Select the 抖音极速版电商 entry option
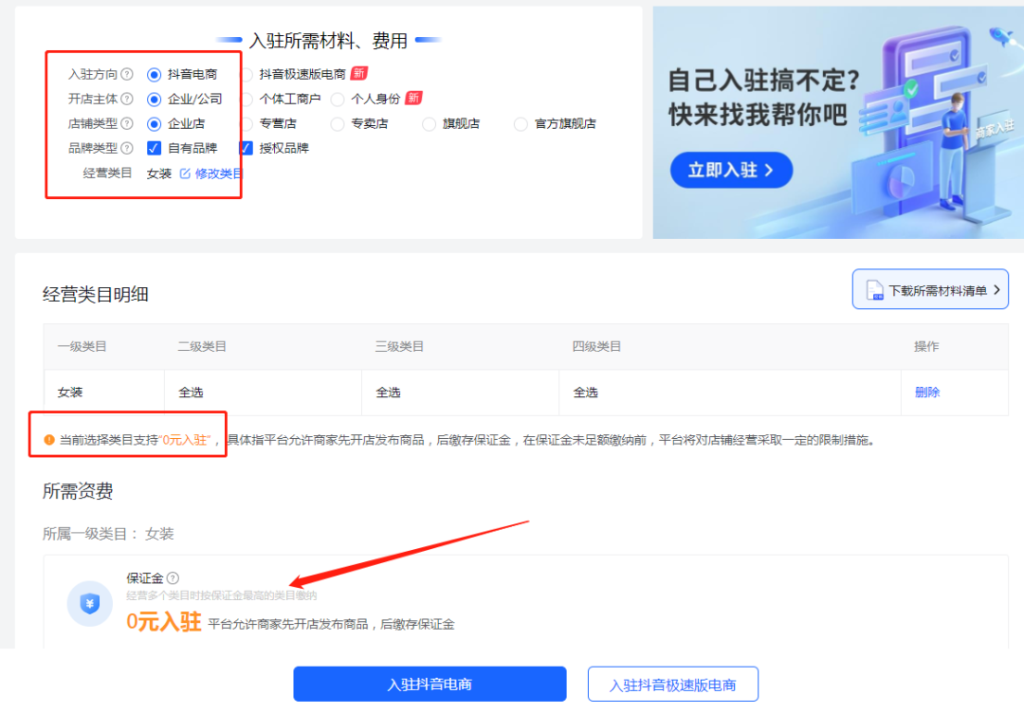 pos(247,73)
